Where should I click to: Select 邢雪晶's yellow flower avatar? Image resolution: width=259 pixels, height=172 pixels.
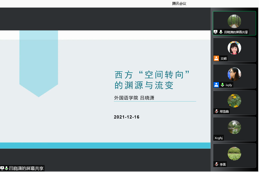pyautogui.click(x=234, y=101)
